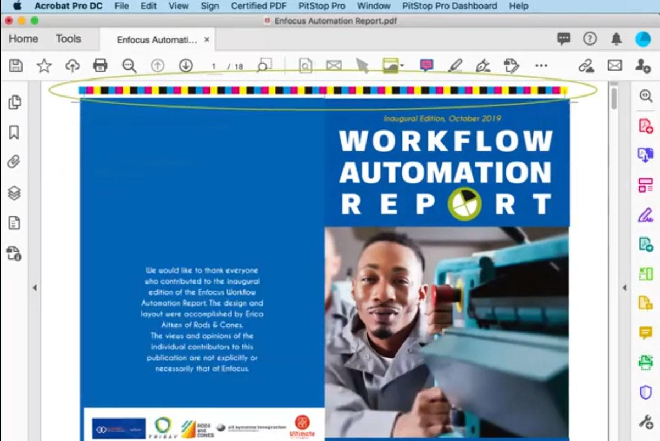Open the Attachments paperclip panel
Screen dimensions: 660x441
tap(14, 162)
